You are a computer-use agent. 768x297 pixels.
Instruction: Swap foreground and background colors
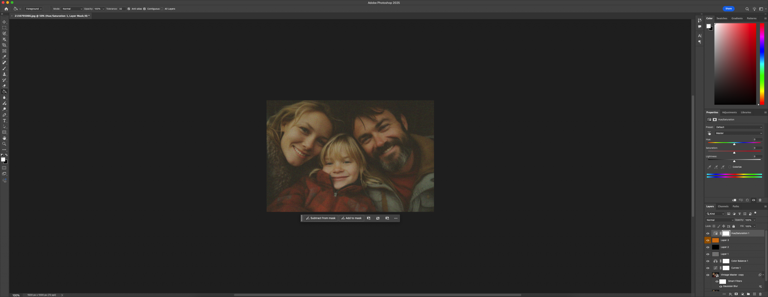tap(6, 155)
